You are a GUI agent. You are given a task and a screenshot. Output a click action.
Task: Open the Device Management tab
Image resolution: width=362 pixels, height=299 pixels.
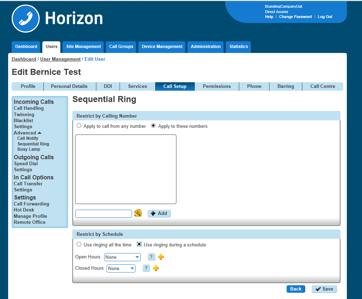click(162, 47)
